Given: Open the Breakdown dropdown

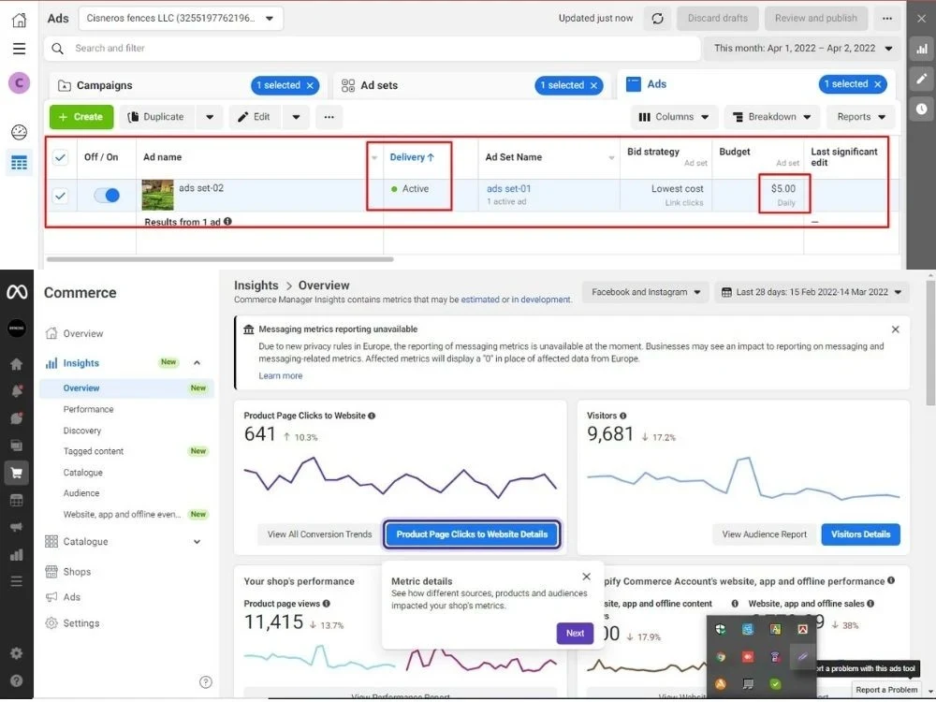Looking at the screenshot, I should click(x=772, y=117).
